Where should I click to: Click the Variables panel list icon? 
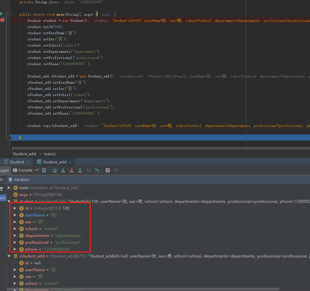coord(11,179)
